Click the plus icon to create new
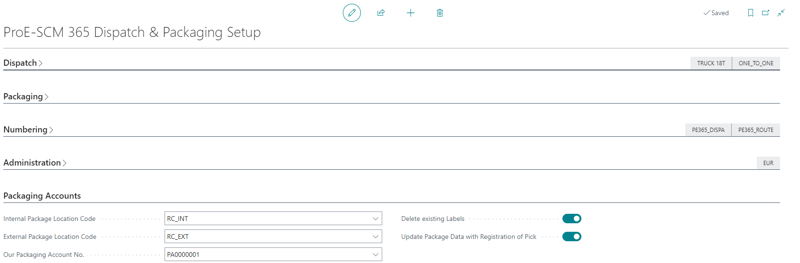 [x=411, y=13]
